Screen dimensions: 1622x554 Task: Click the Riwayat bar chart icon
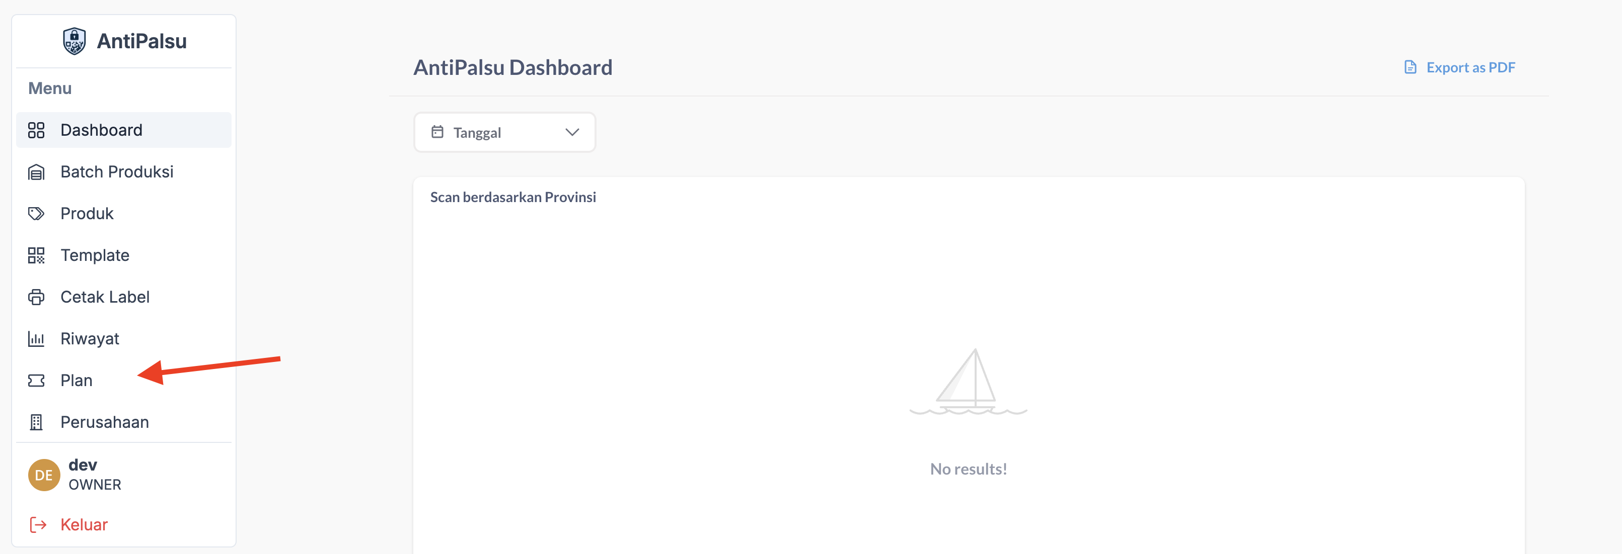[37, 339]
